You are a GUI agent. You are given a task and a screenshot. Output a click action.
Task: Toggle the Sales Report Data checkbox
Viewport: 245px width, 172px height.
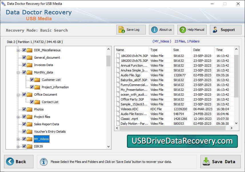(24, 124)
